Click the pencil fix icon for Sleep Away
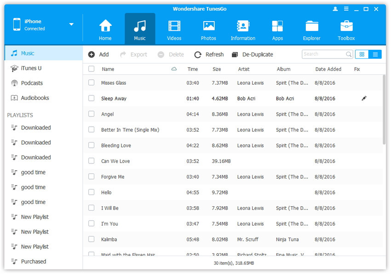 [364, 99]
